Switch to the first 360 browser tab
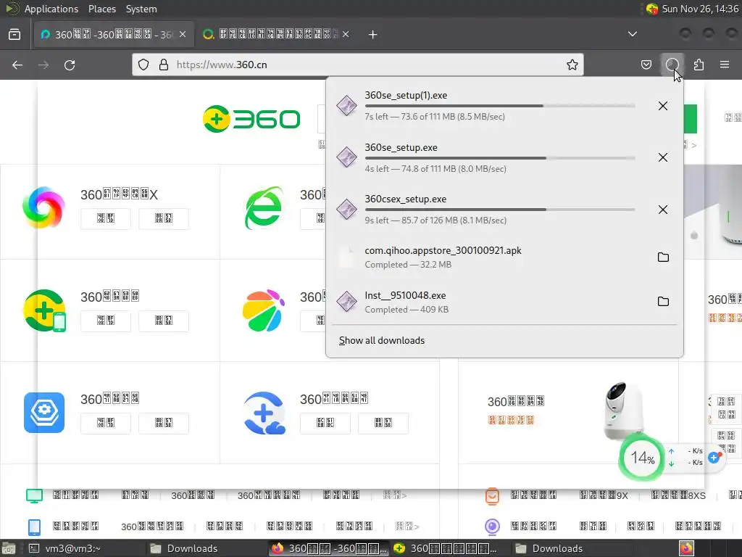Image resolution: width=742 pixels, height=557 pixels. click(x=114, y=34)
